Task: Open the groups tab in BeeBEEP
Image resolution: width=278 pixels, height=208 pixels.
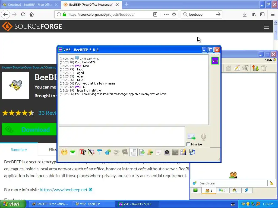Action: [x=235, y=190]
